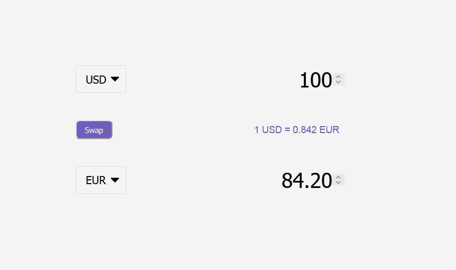
Task: Change the target currency from EUR
Action: 101,180
